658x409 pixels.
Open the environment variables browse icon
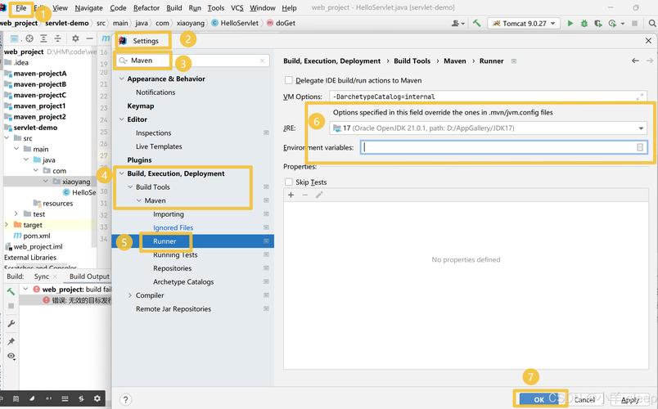[x=640, y=147]
